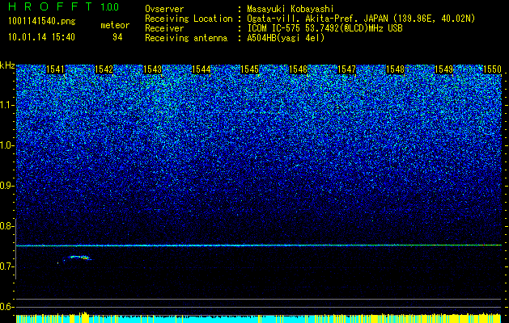Viewport: 509px width, 323px height.
Task: Click the file name 1001141540.png
Action: 42,22
